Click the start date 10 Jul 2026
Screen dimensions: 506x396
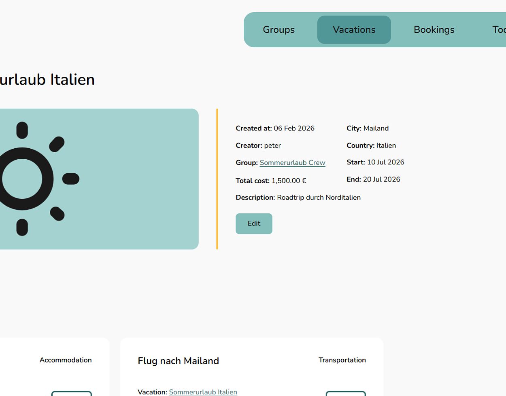click(x=385, y=162)
